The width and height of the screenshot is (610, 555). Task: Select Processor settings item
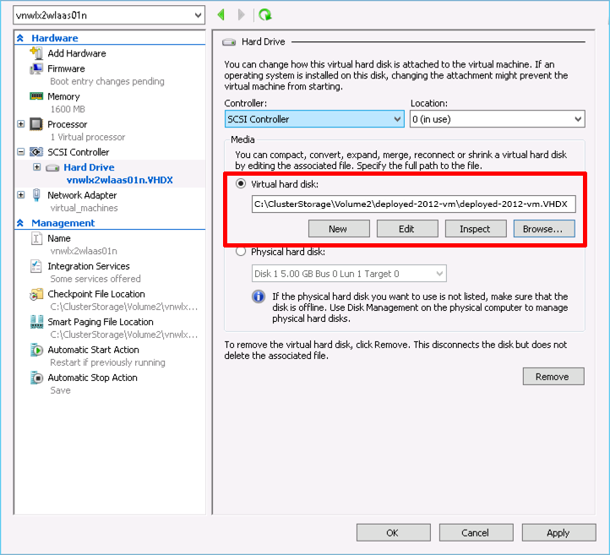68,124
